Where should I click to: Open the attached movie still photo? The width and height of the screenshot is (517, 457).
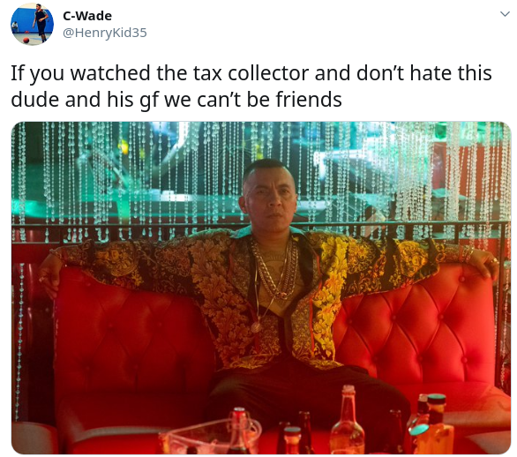click(x=261, y=288)
